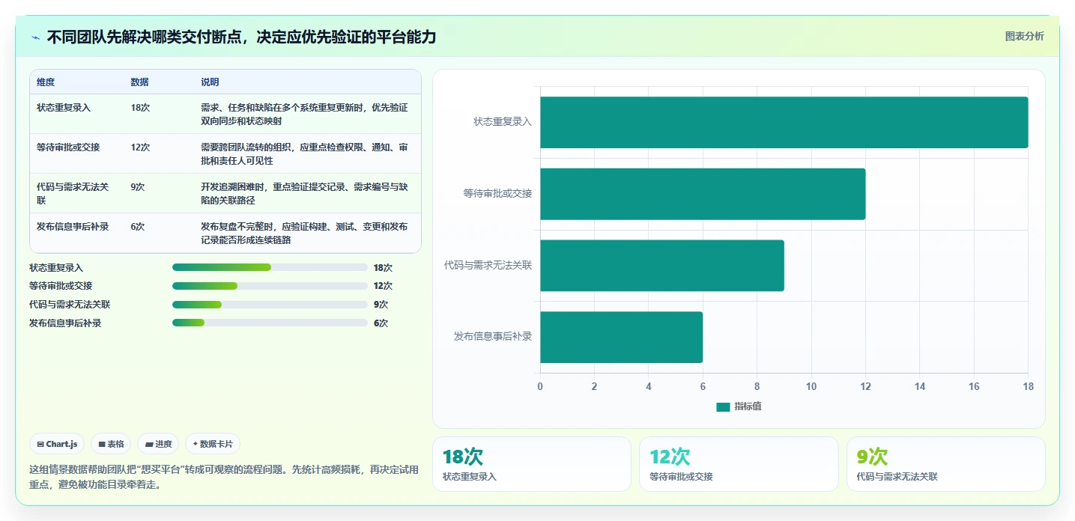Screen dimensions: 1075x521
Task: Click 代码与需求无法关联 cell in the table
Action: pyautogui.click(x=73, y=193)
